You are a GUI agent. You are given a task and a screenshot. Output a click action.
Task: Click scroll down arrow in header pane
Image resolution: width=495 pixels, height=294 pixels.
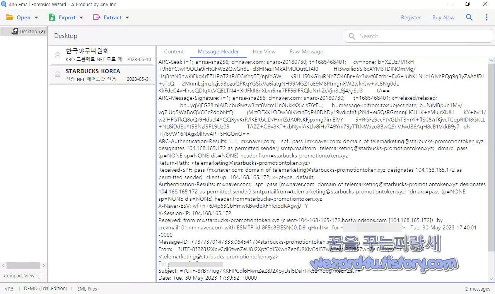pos(492,279)
